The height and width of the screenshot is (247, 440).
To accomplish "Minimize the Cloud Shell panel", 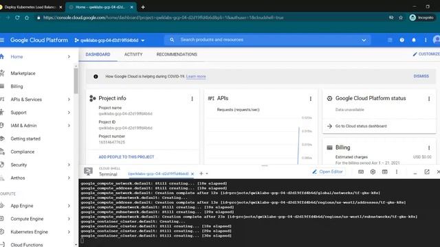I will click(x=415, y=173).
